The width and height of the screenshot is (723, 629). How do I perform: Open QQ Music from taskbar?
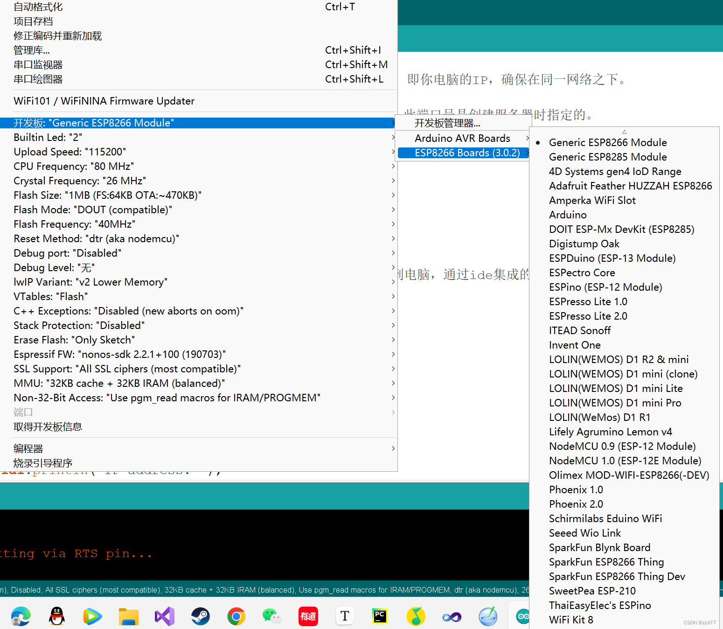click(416, 616)
